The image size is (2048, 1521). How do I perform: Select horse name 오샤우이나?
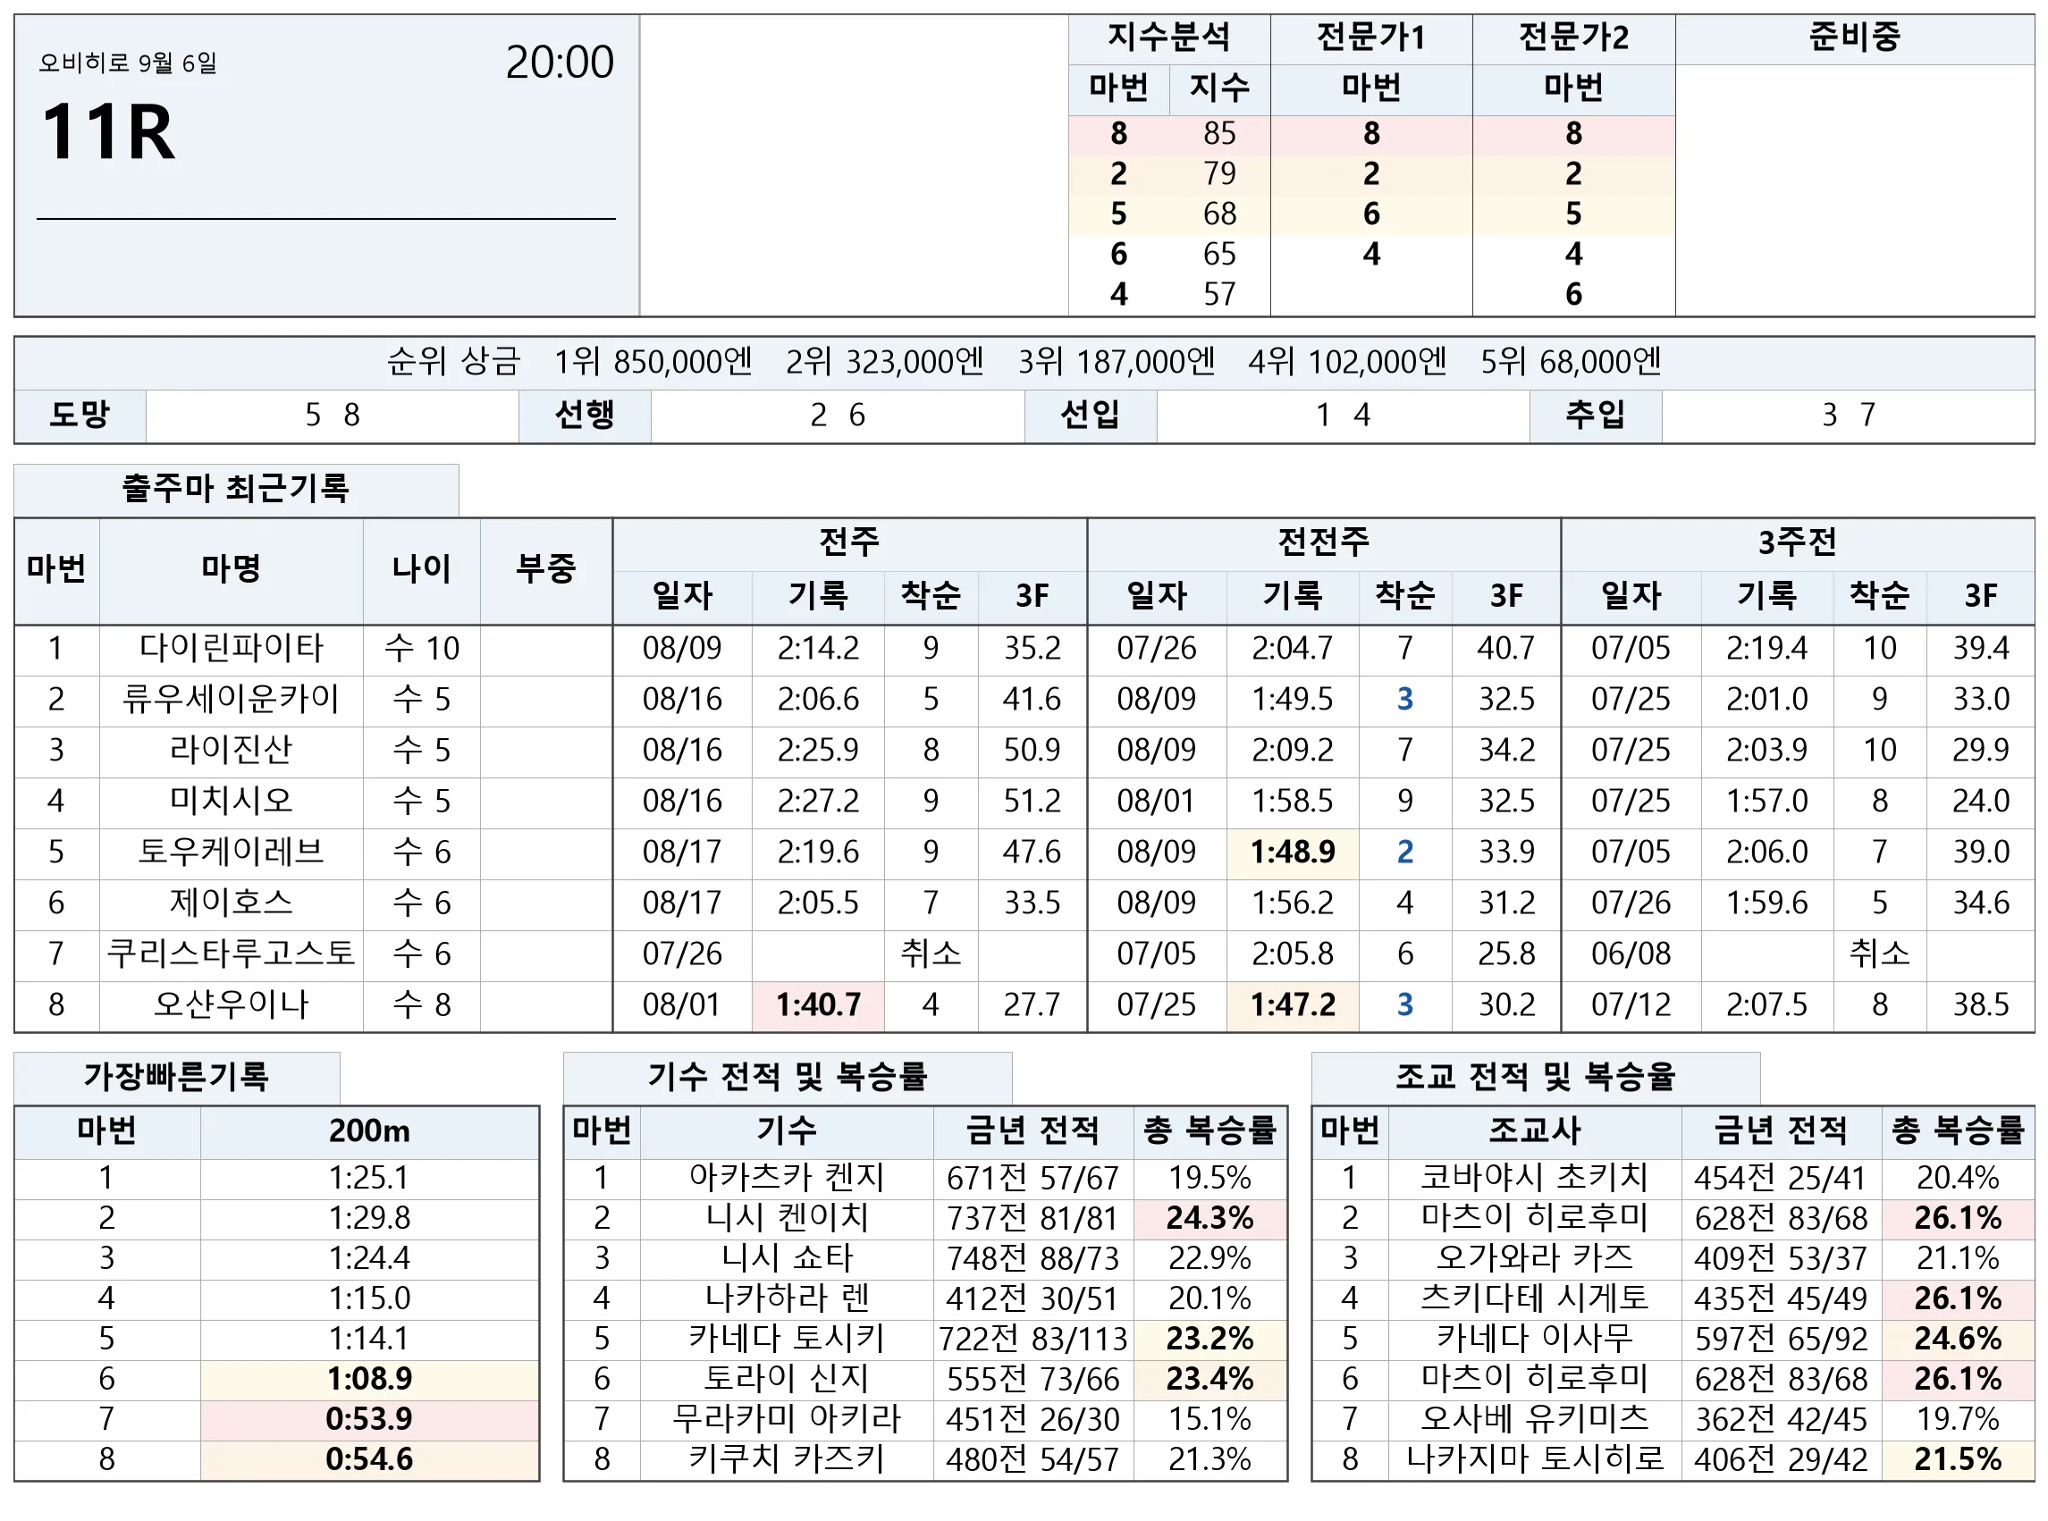click(232, 1004)
